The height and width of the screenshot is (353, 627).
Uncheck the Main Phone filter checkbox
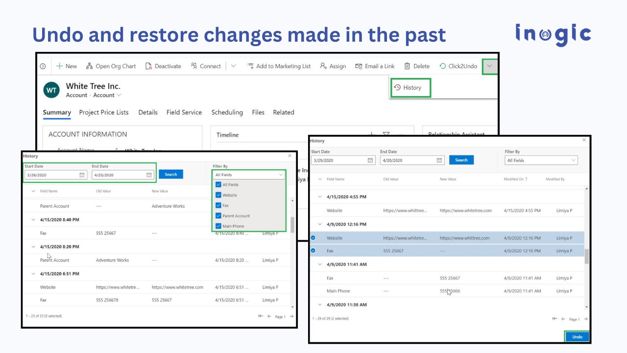pyautogui.click(x=218, y=226)
